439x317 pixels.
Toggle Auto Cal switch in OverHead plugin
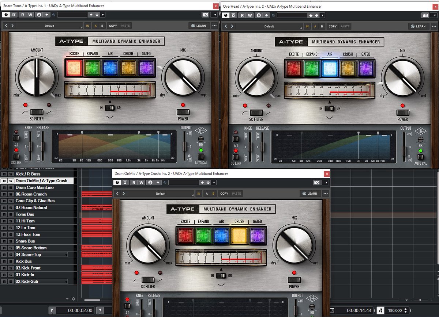tap(420, 157)
